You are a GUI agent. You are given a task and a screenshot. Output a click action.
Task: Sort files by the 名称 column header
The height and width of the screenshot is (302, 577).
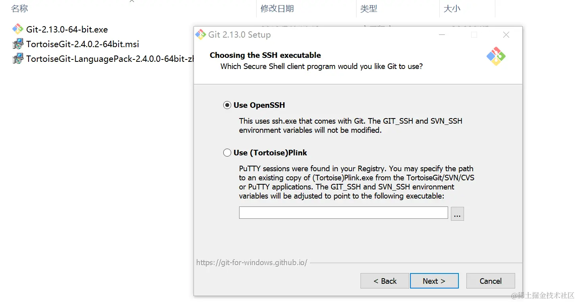coord(19,9)
